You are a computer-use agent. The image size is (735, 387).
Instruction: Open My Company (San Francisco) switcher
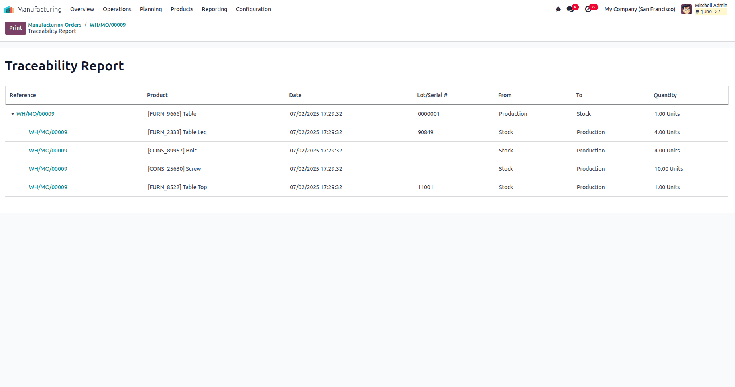pos(640,9)
